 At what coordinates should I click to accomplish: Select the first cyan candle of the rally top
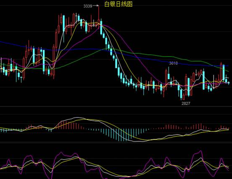click(64, 23)
